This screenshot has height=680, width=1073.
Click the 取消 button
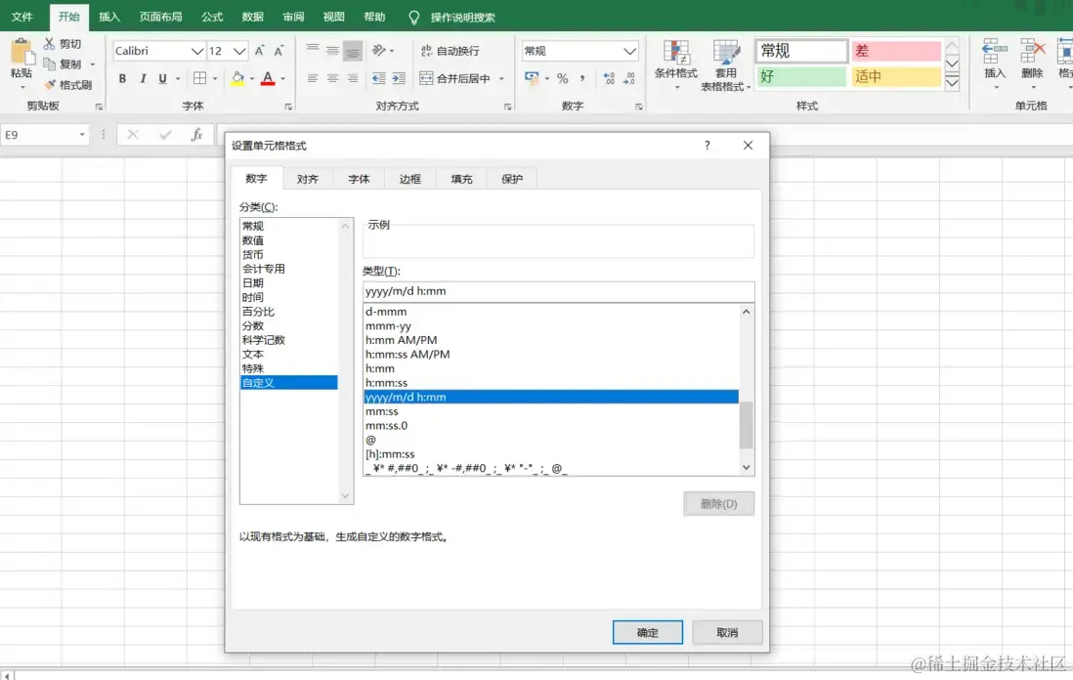727,633
